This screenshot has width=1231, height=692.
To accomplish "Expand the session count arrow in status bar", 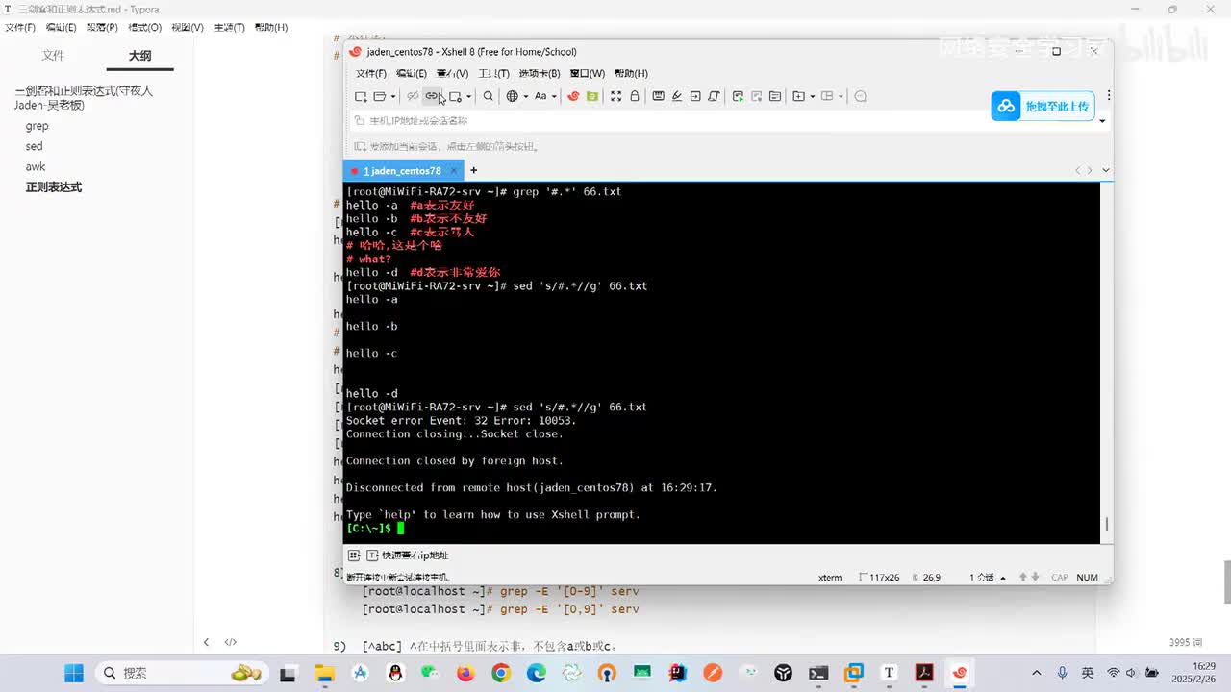I will click(x=1003, y=578).
